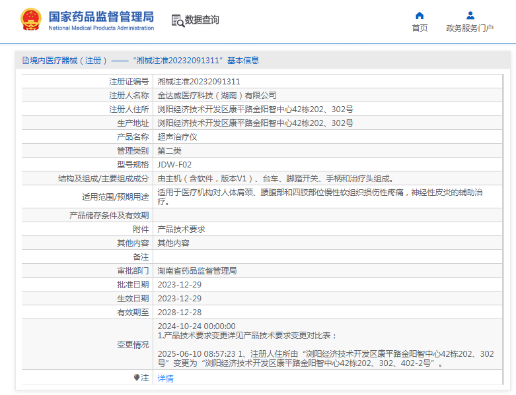Viewport: 516px width, 395px height.
Task: Open the 详情 link
Action: 166,379
